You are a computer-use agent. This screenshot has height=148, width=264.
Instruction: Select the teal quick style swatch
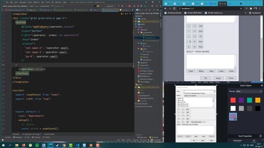250,100
